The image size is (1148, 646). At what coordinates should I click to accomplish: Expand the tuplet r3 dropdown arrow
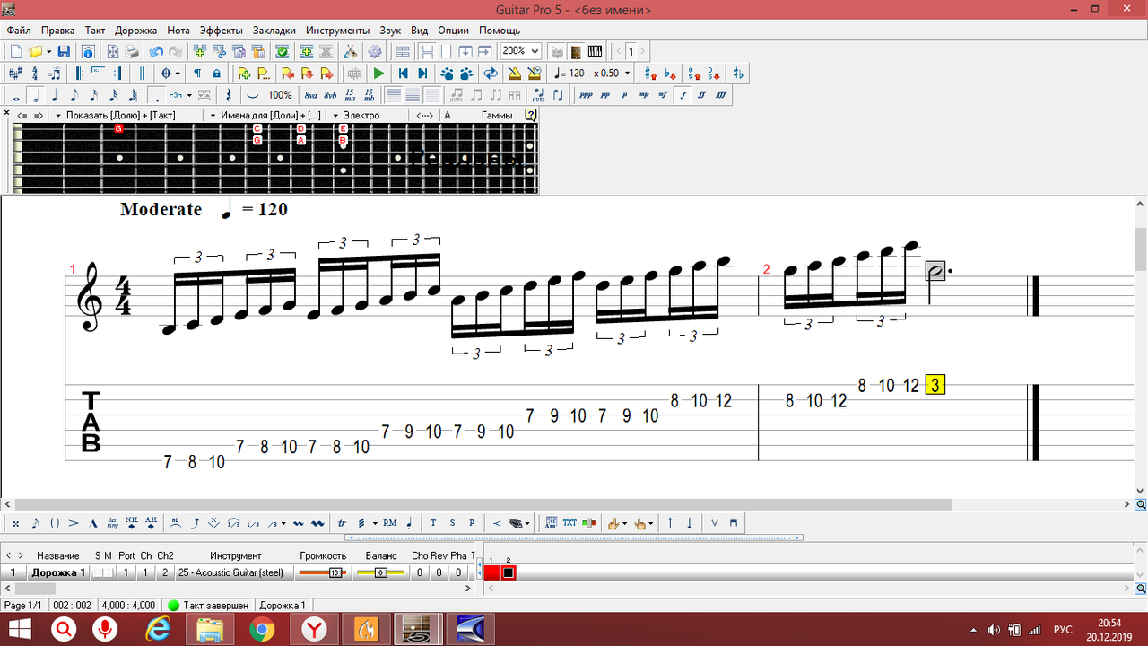tap(189, 95)
